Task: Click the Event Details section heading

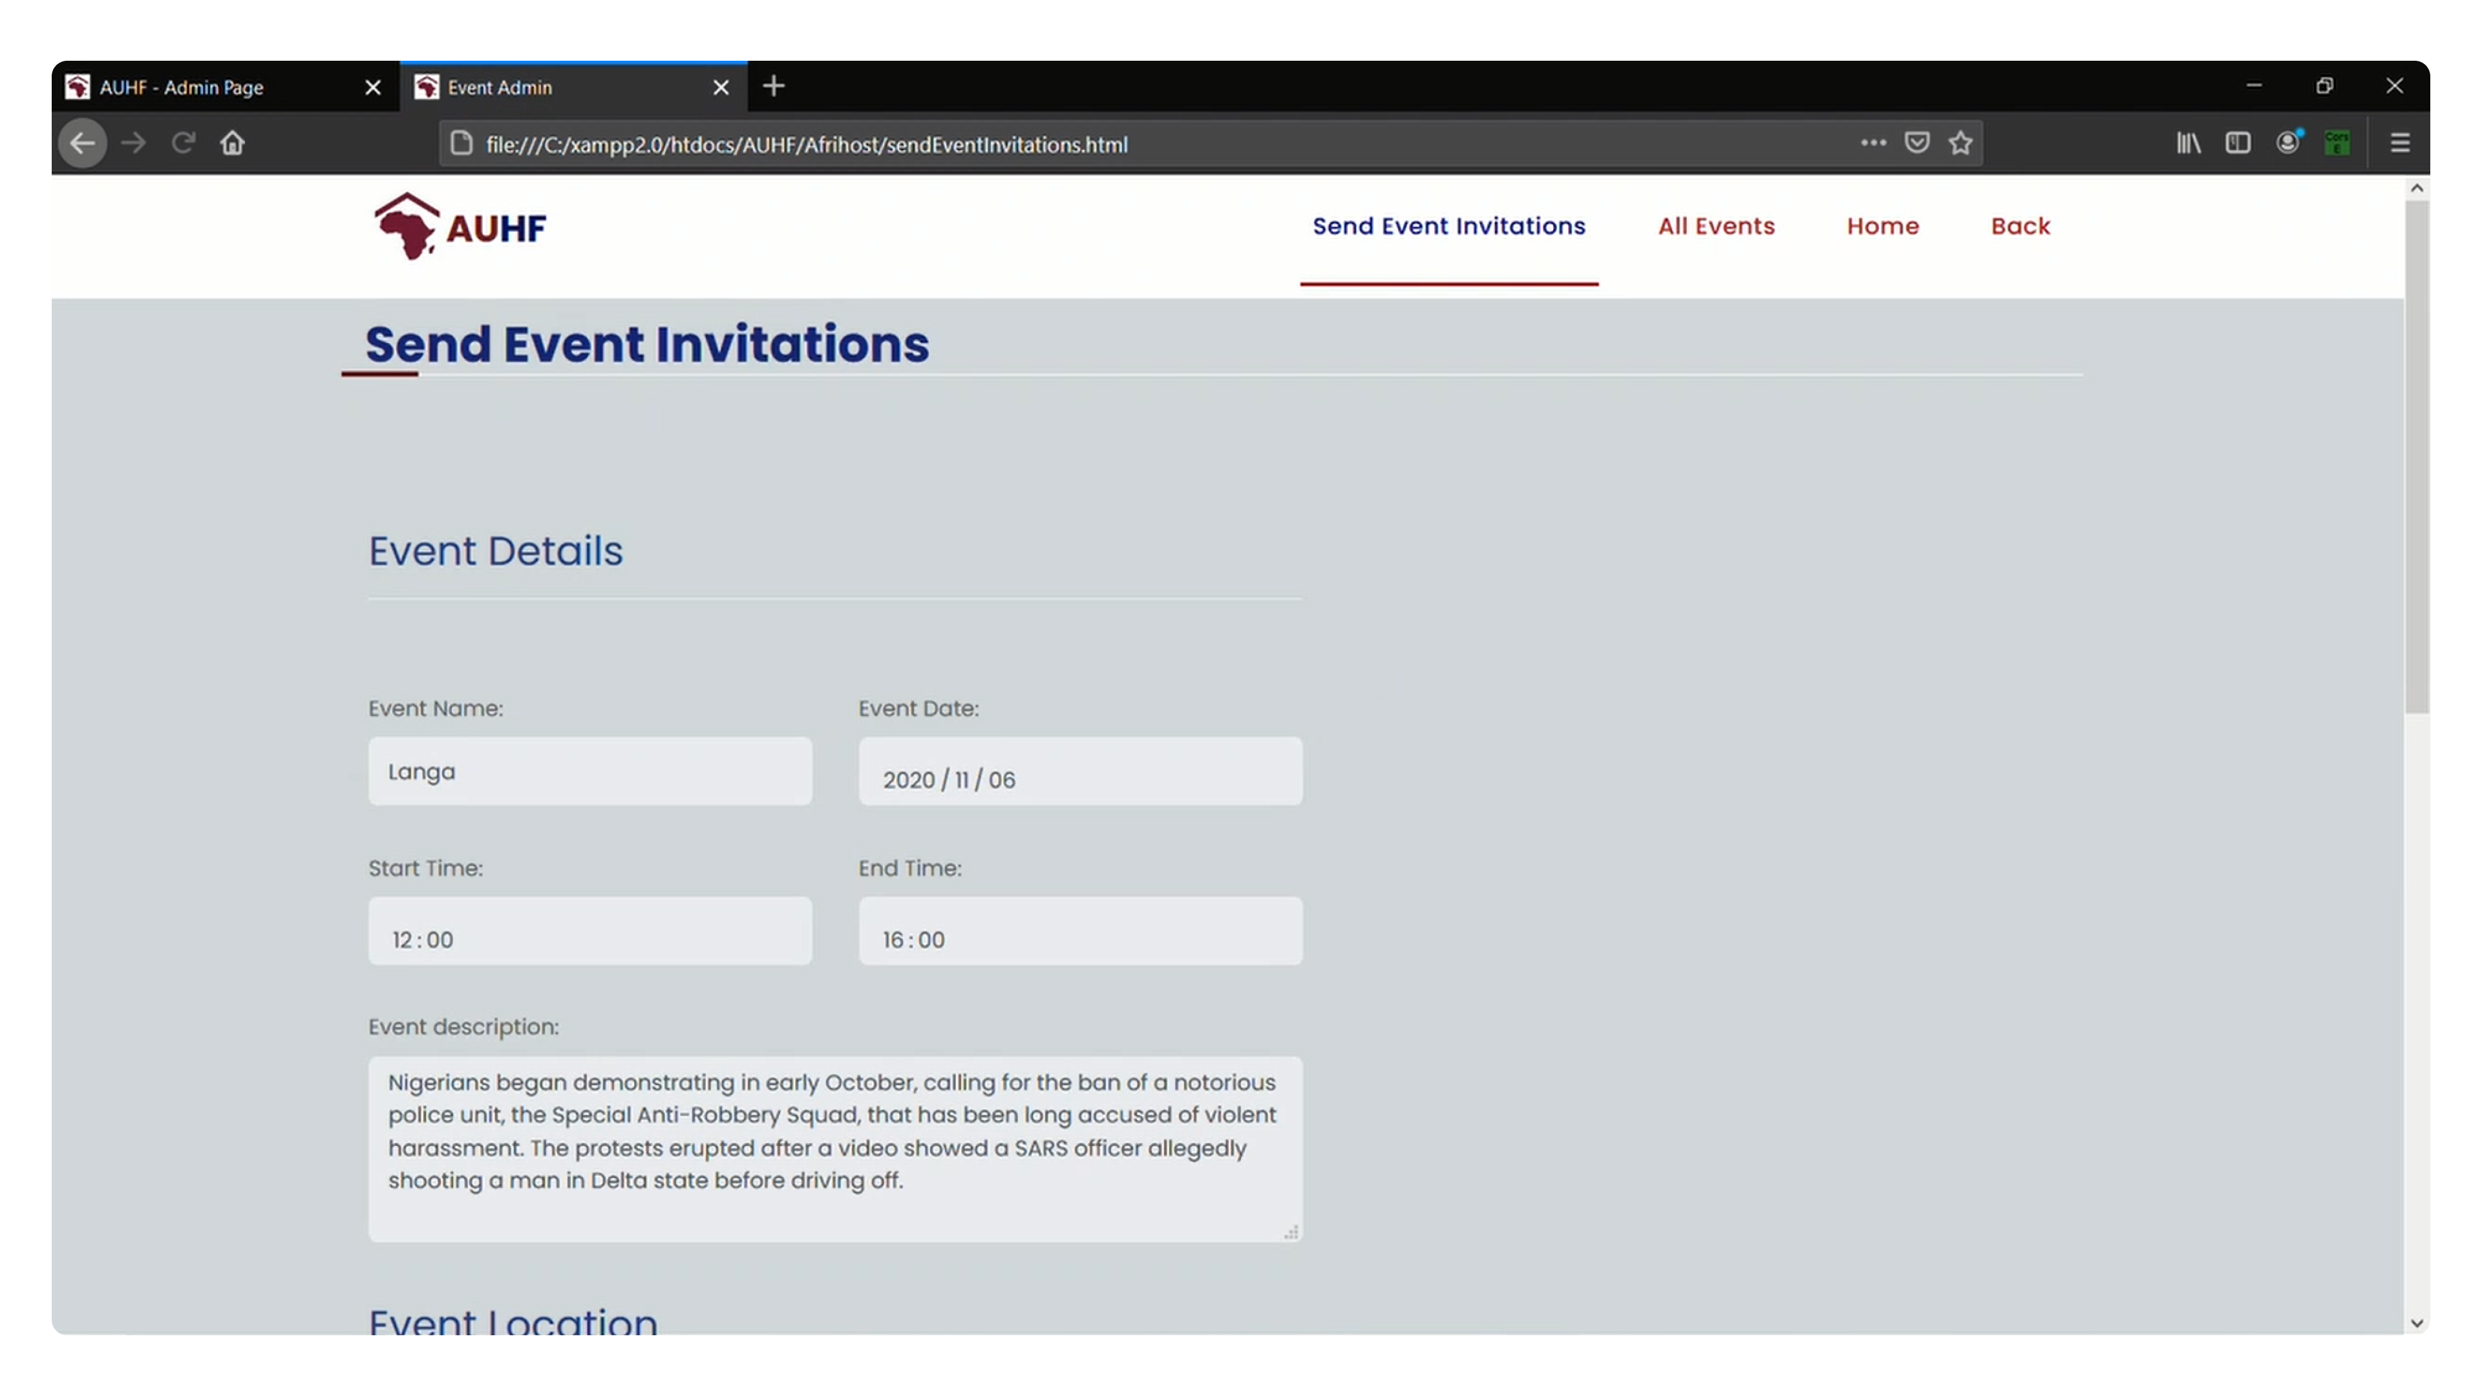Action: tap(495, 551)
